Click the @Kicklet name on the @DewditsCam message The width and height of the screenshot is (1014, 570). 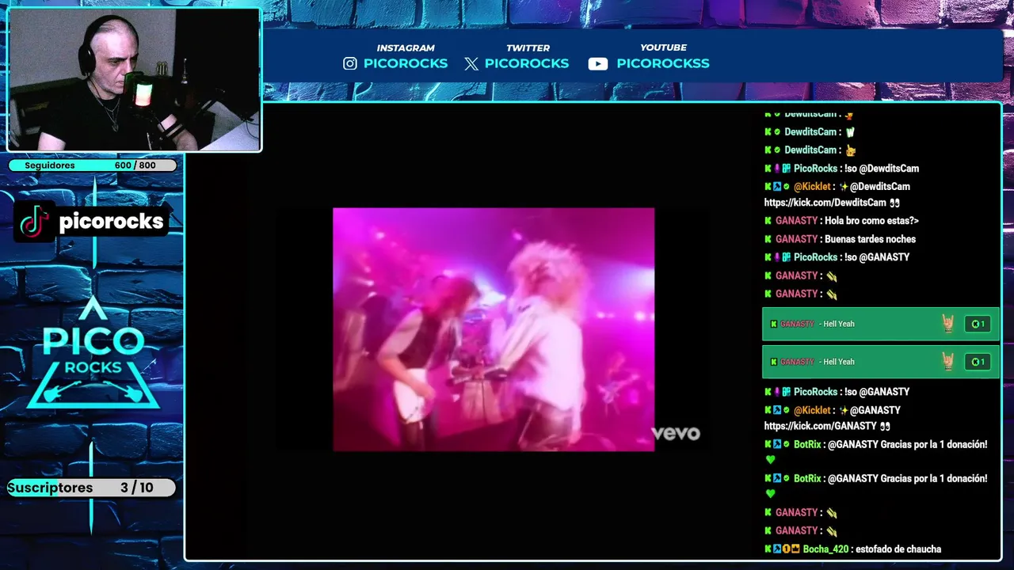pyautogui.click(x=812, y=187)
